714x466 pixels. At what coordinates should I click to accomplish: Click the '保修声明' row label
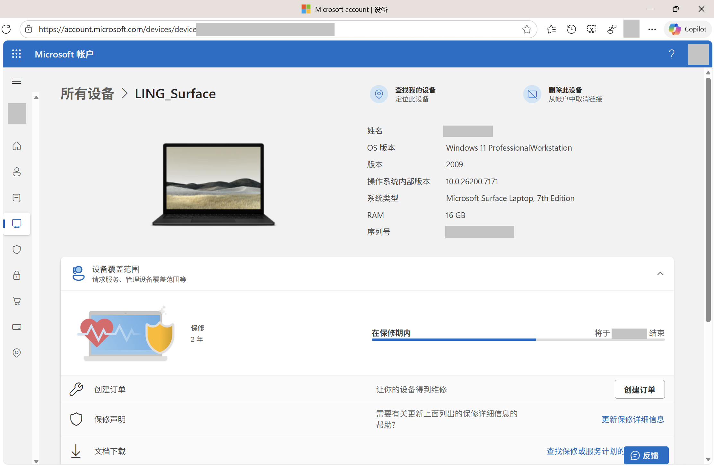[x=110, y=419]
